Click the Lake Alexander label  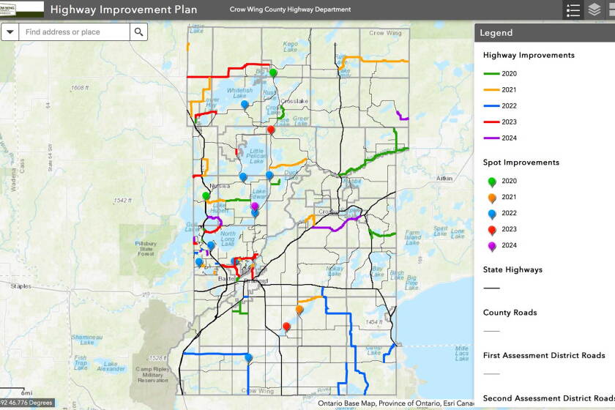111,367
